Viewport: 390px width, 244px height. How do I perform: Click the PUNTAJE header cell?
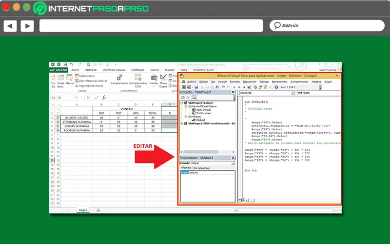pyautogui.click(x=127, y=109)
